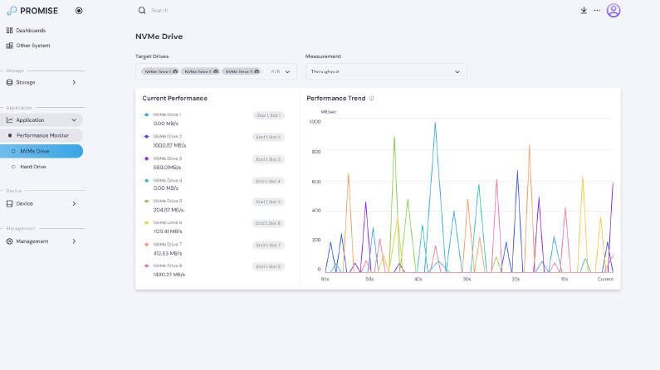This screenshot has width=660, height=370.
Task: Click the PROMISE logo
Action: point(33,11)
